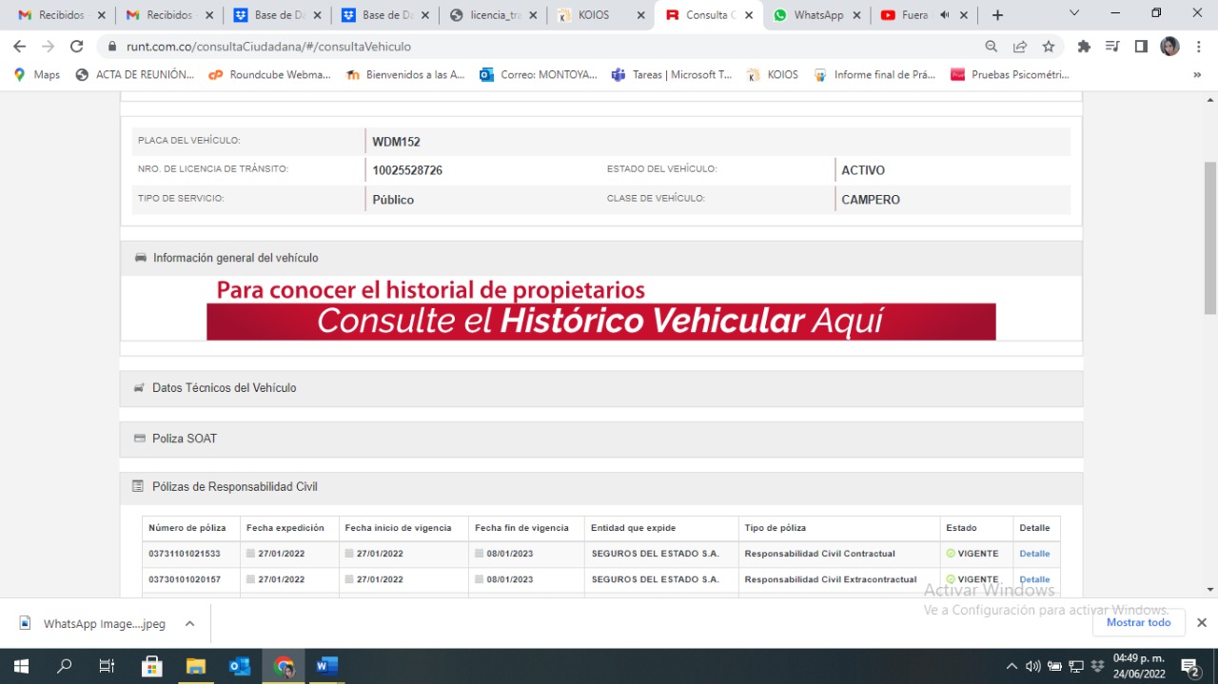
Task: Switch to the WhatsApp tab
Action: pos(817,15)
